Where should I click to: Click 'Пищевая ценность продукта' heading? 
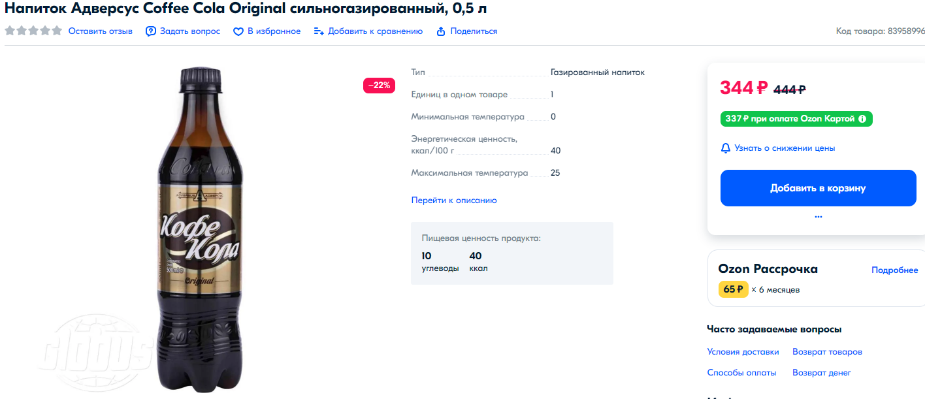481,238
